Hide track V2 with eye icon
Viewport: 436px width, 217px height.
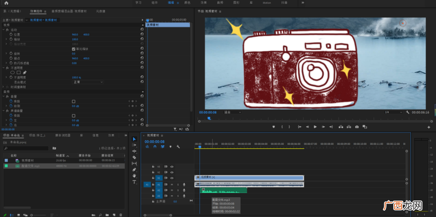click(172, 172)
